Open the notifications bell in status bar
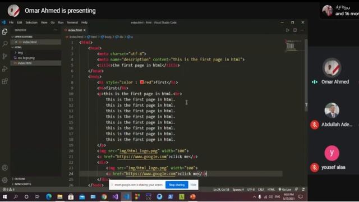The image size is (359, 202). (x=303, y=190)
